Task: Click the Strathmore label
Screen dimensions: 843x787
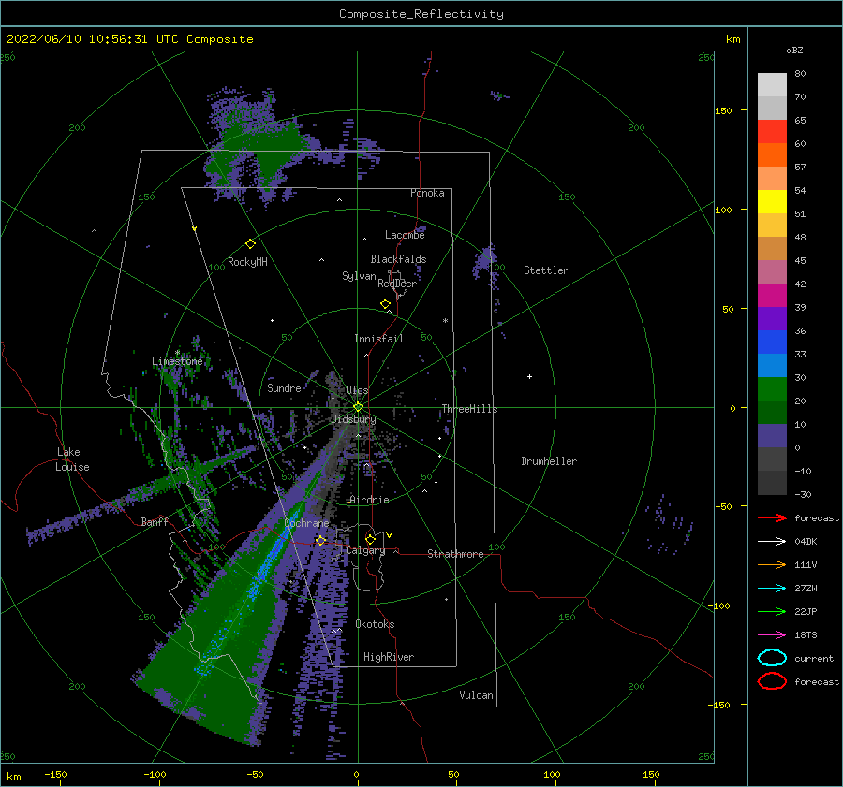Action: pyautogui.click(x=455, y=554)
